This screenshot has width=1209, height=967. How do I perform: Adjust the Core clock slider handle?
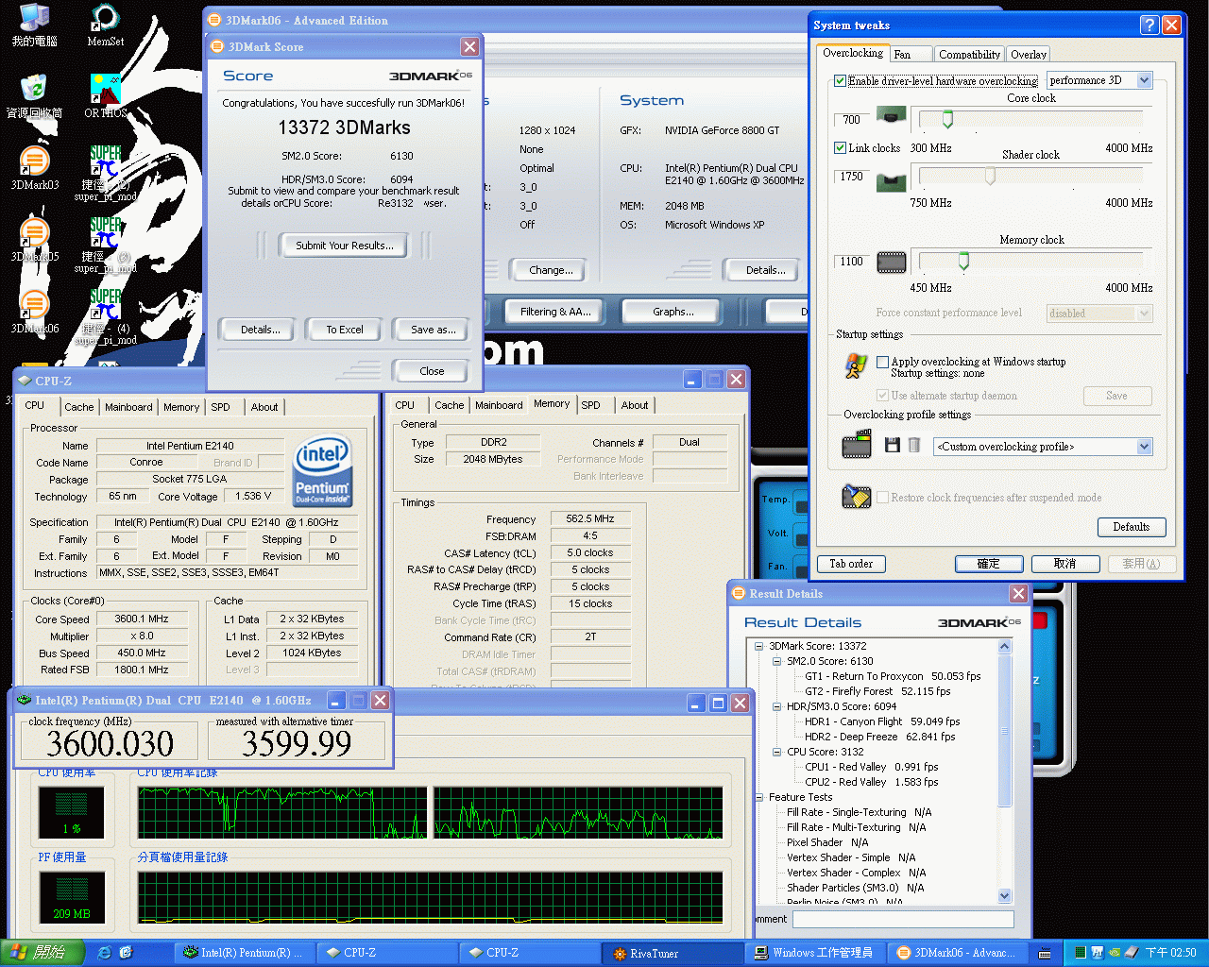[x=947, y=119]
